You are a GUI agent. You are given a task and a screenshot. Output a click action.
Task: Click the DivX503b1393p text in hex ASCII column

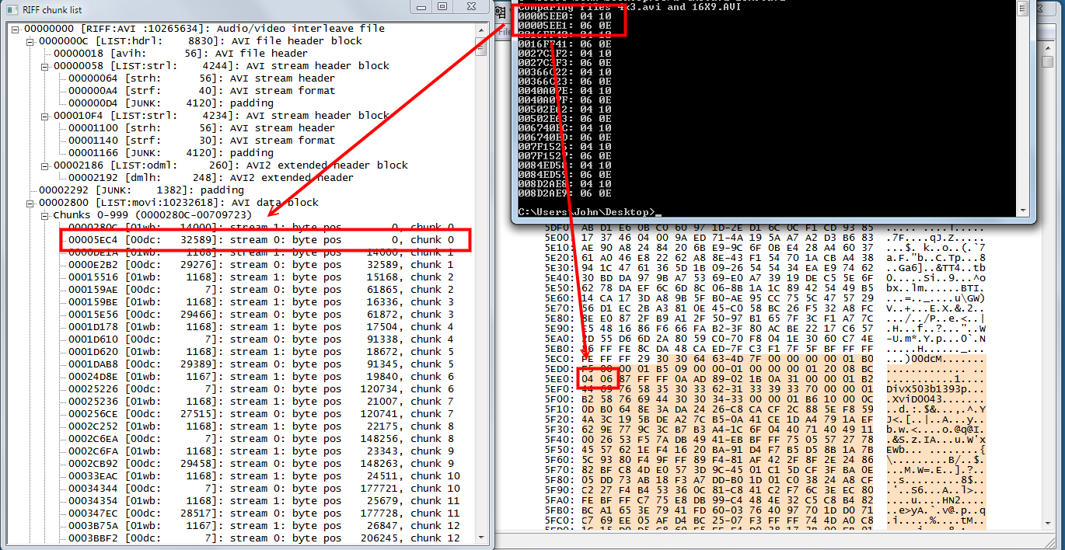pyautogui.click(x=927, y=388)
